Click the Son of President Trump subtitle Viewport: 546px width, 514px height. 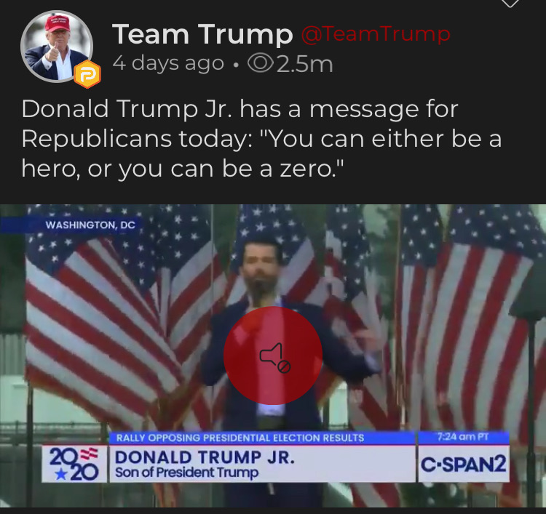[187, 473]
